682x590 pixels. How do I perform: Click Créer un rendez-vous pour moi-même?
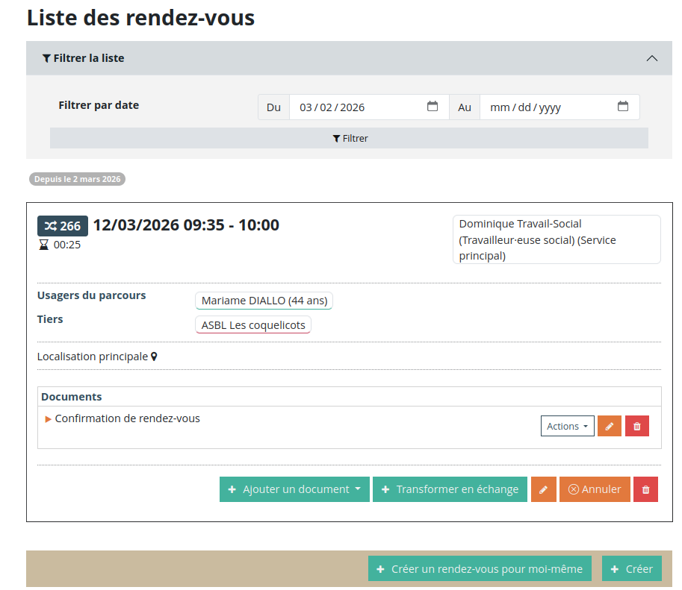coord(480,568)
